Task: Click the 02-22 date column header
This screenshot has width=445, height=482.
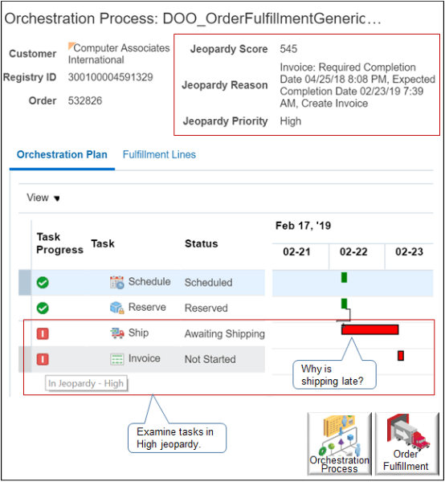Action: point(353,252)
